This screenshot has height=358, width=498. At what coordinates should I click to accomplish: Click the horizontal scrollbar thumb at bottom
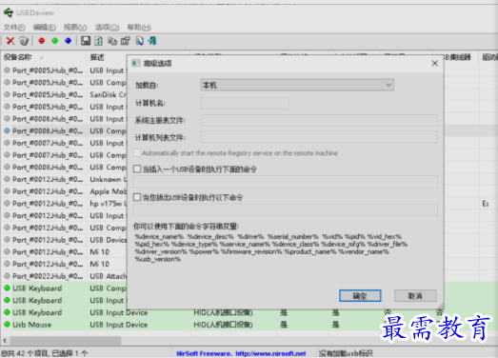tap(66, 341)
